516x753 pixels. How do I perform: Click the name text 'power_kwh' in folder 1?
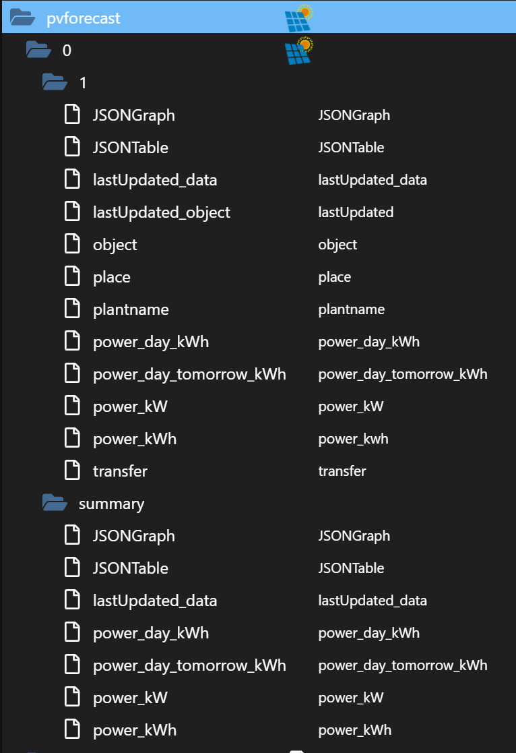[x=353, y=439]
